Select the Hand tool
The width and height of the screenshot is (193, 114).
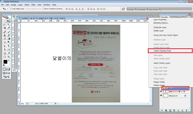click(x=5, y=57)
